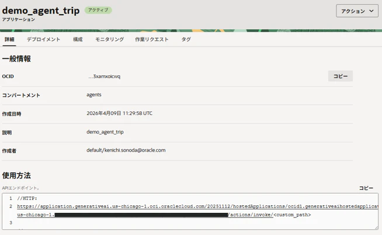Select the 構成 tab
This screenshot has height=235, width=382.
pyautogui.click(x=78, y=40)
